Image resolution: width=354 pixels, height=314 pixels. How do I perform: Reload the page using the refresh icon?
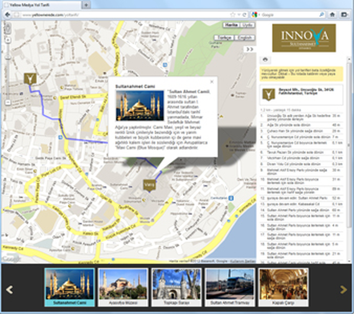[x=244, y=14]
